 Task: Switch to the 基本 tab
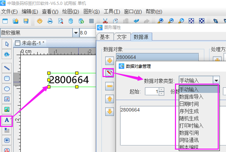point(105,37)
